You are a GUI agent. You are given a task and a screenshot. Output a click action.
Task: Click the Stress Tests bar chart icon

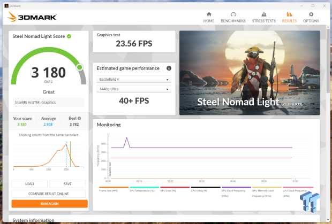pos(263,14)
